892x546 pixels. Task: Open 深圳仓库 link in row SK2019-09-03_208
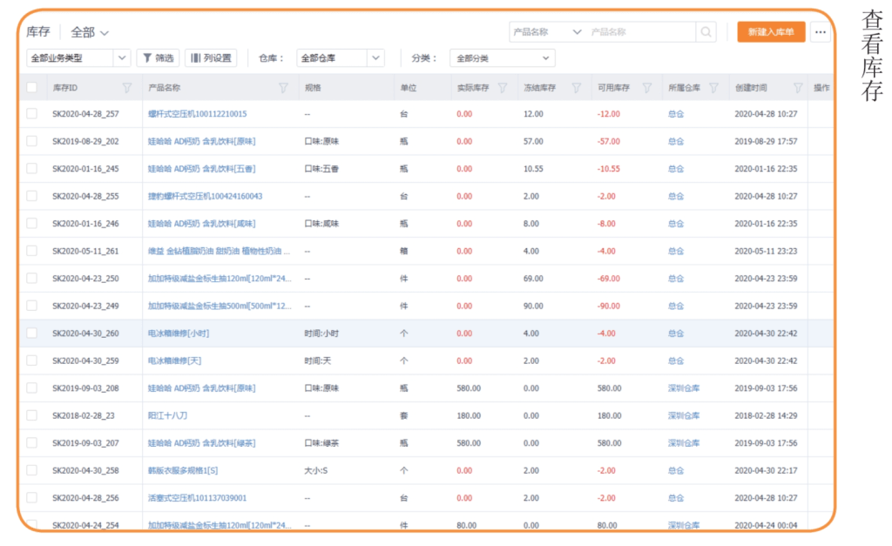(x=684, y=388)
